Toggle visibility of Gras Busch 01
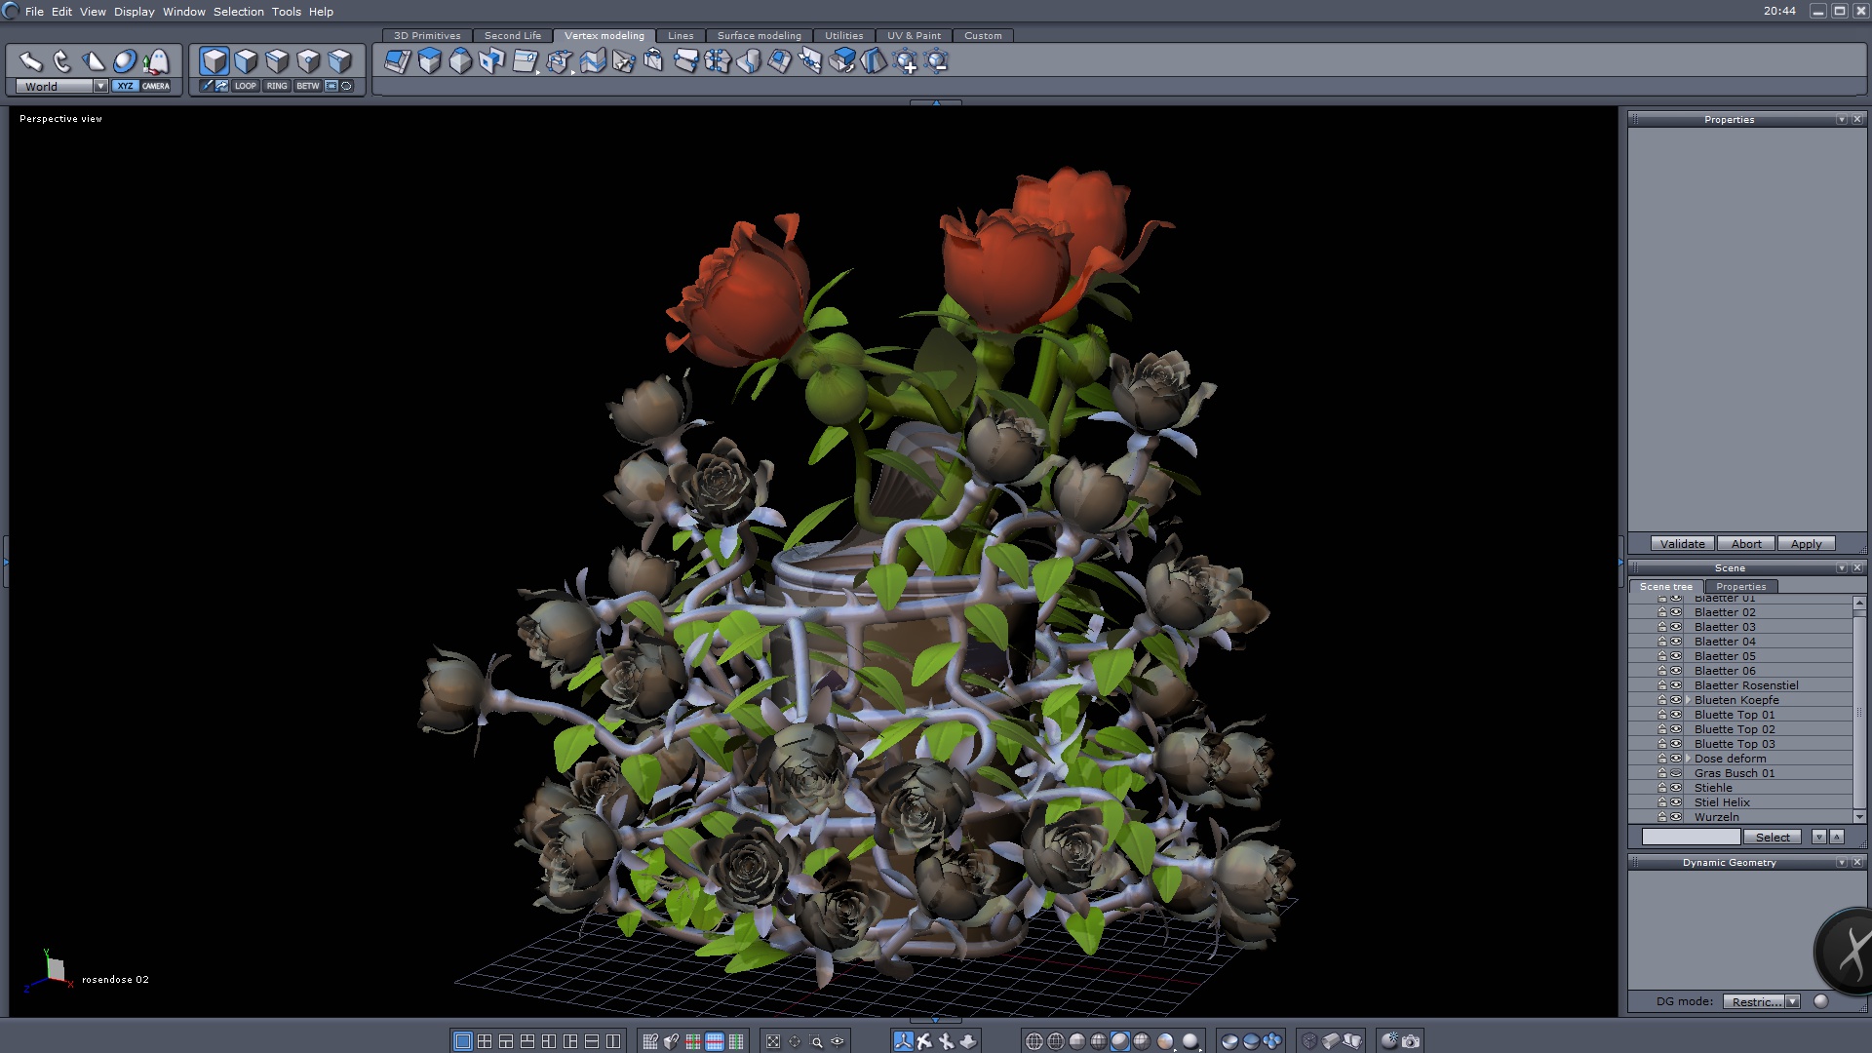This screenshot has width=1872, height=1053. pyautogui.click(x=1676, y=773)
